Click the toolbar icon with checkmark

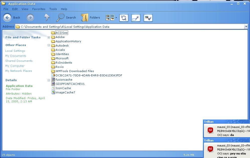tap(148, 18)
